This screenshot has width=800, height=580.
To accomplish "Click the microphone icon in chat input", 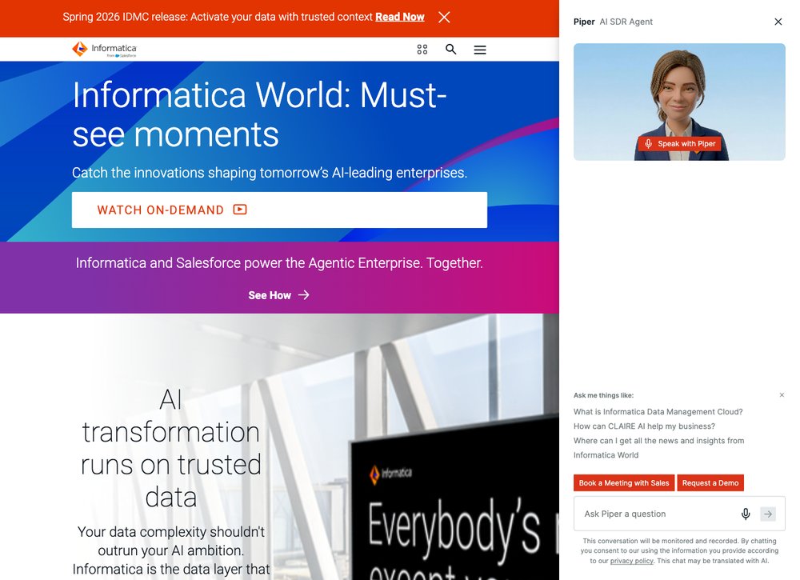I will (746, 514).
